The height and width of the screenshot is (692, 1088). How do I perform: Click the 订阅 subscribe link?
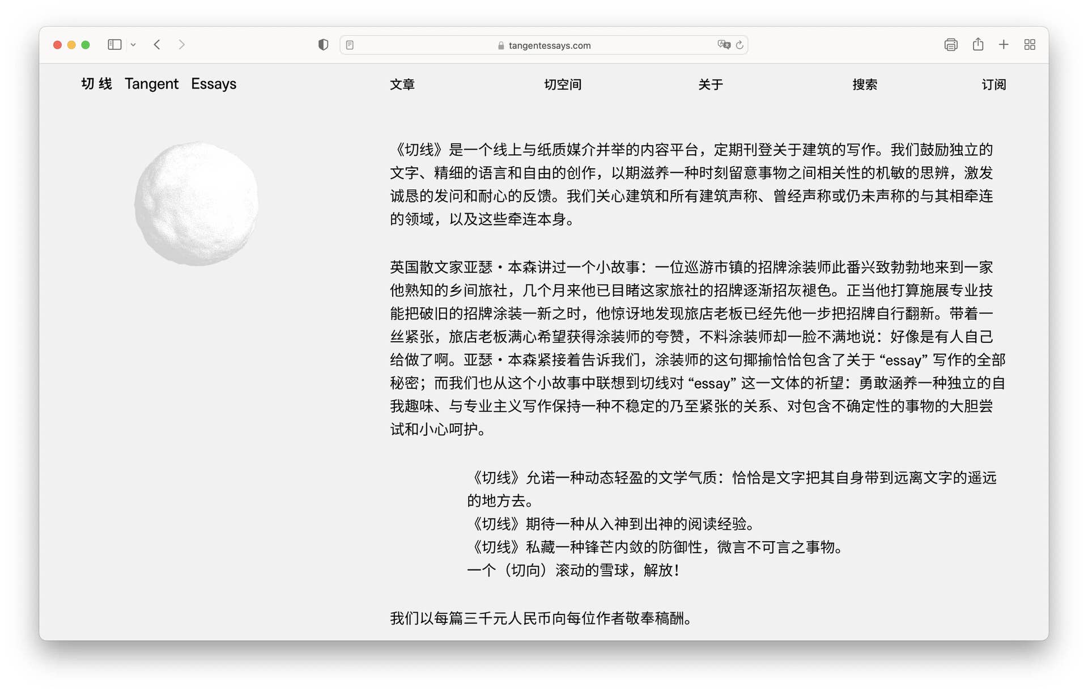(993, 84)
